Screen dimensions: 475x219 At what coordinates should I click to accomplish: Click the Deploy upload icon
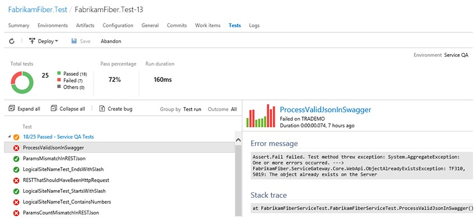coord(32,41)
